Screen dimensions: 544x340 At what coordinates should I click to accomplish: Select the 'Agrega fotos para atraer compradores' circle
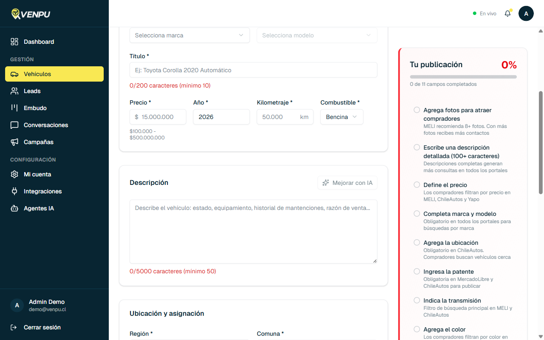coord(417,110)
